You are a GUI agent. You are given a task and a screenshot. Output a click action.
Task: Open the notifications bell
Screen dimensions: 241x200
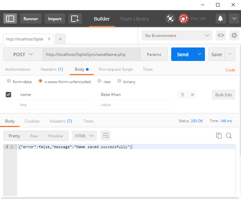[221, 19]
